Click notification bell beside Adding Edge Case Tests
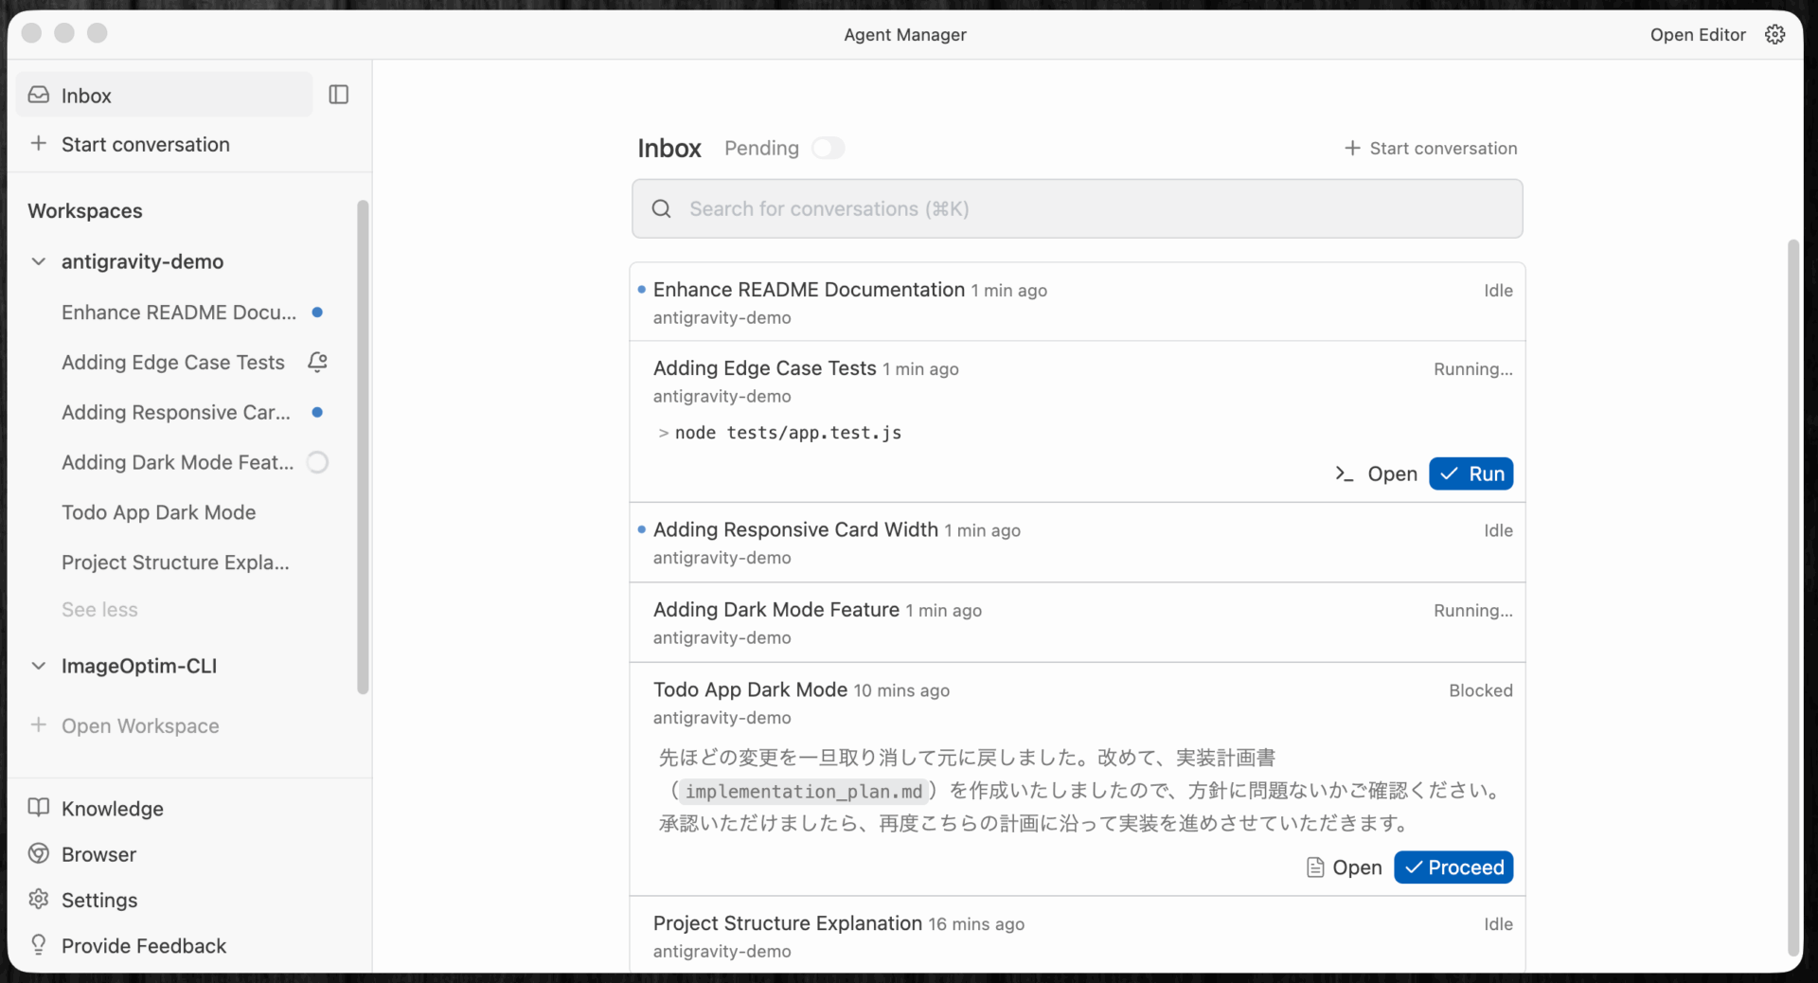Screen dimensions: 1818x983 point(318,362)
